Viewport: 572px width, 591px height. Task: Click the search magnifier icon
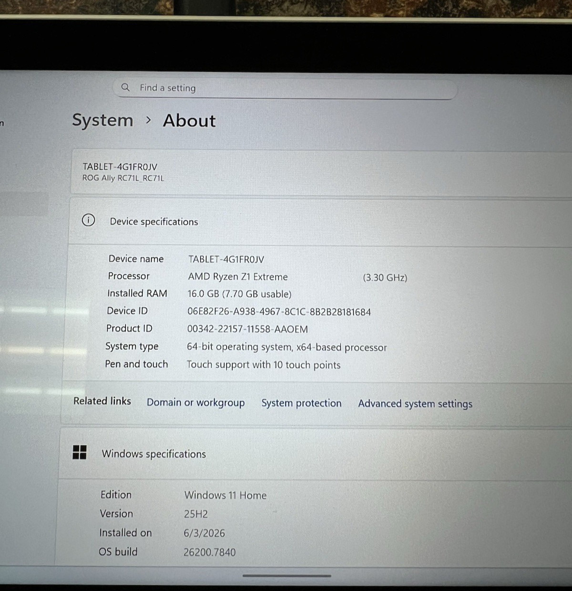(x=125, y=87)
